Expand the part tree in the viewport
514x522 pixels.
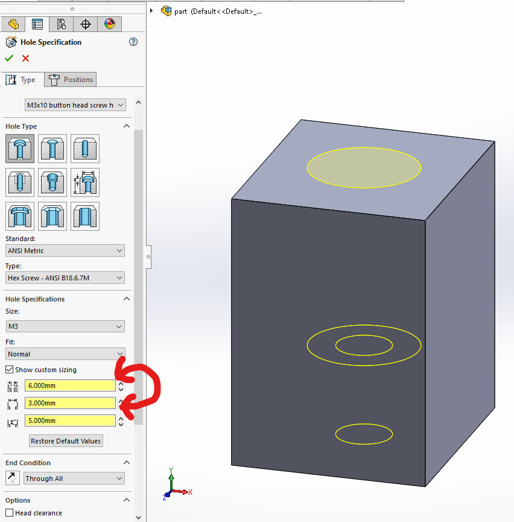click(151, 11)
